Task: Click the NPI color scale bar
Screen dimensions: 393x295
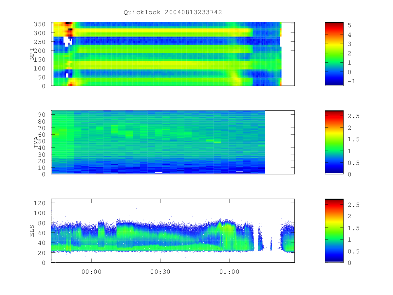Action: pyautogui.click(x=334, y=54)
